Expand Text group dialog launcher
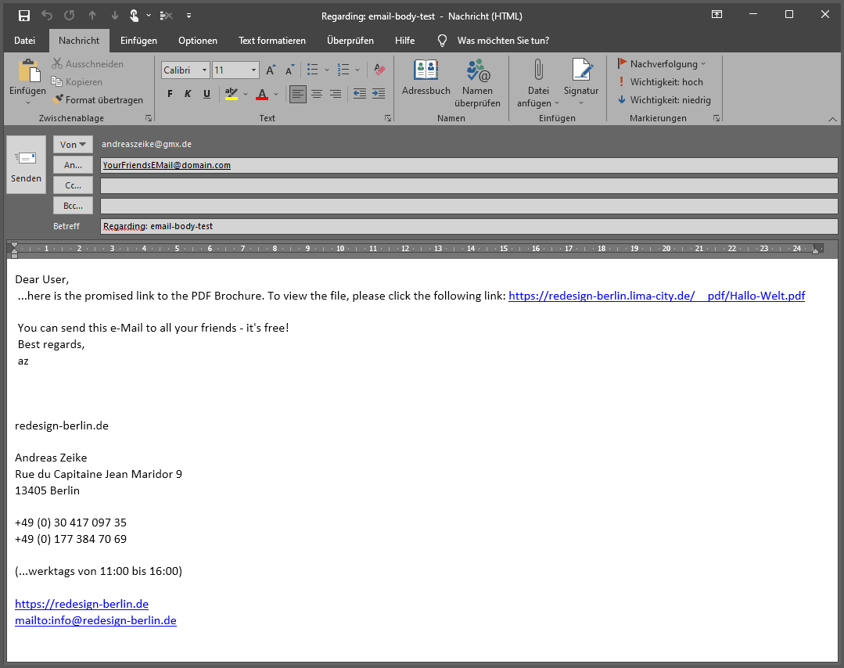844x668 pixels. pyautogui.click(x=388, y=118)
